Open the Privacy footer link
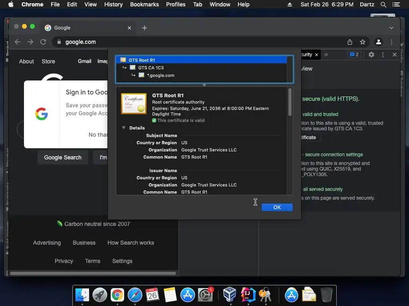This screenshot has height=306, width=409. point(64,261)
